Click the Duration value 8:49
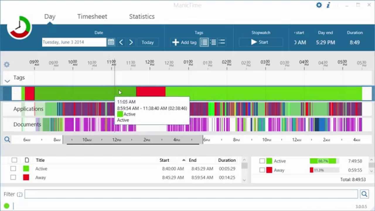375x211 pixels. pos(354,42)
